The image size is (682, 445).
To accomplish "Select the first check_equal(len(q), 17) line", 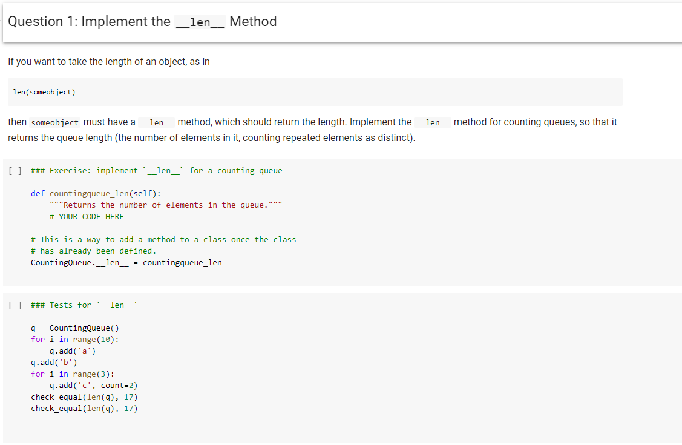I will [84, 397].
